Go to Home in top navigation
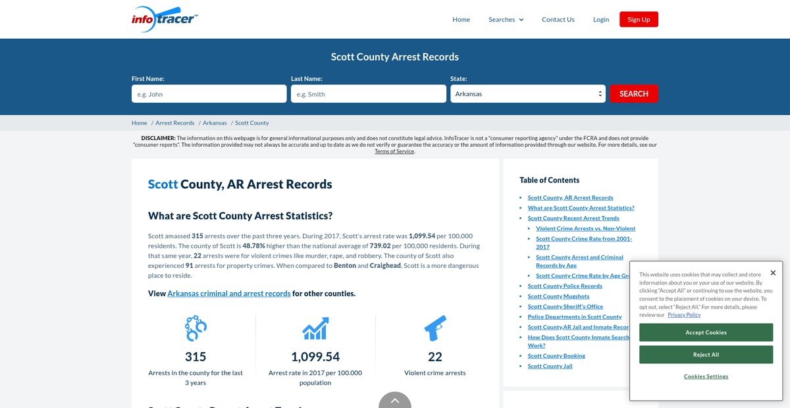 [461, 20]
